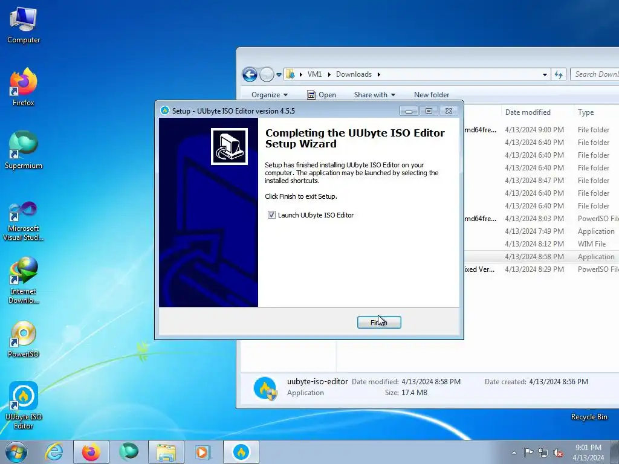Click the Date created value in details pane

(558, 382)
